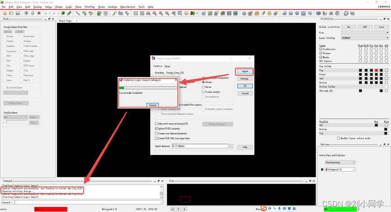This screenshot has height=212, width=391.
Task: Enable Allow etch removal during ECO
Action: click(156, 123)
